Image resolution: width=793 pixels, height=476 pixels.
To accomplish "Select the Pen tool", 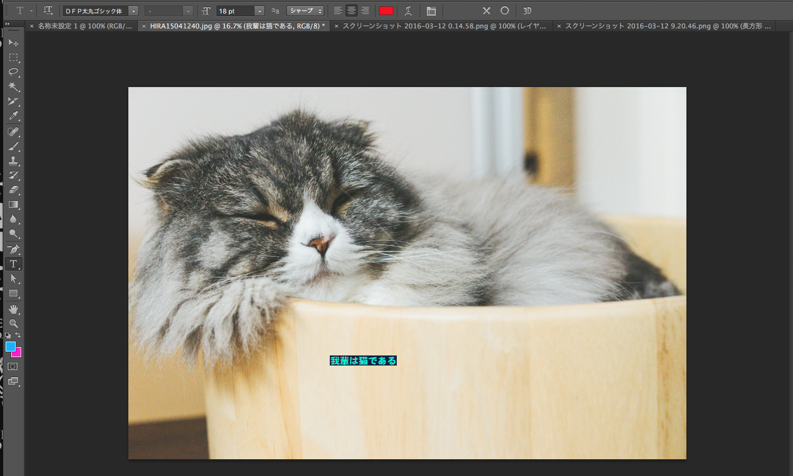I will pos(13,249).
